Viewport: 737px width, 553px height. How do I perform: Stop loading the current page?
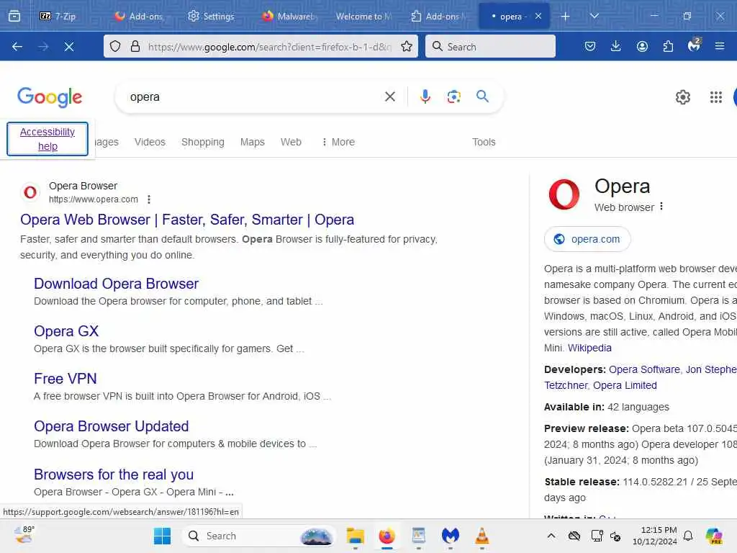69,47
